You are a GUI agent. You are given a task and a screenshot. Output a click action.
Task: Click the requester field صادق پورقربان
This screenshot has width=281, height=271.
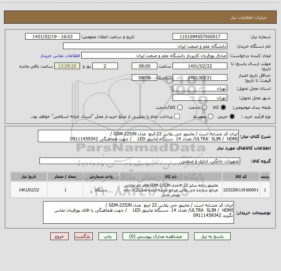[x=154, y=56]
